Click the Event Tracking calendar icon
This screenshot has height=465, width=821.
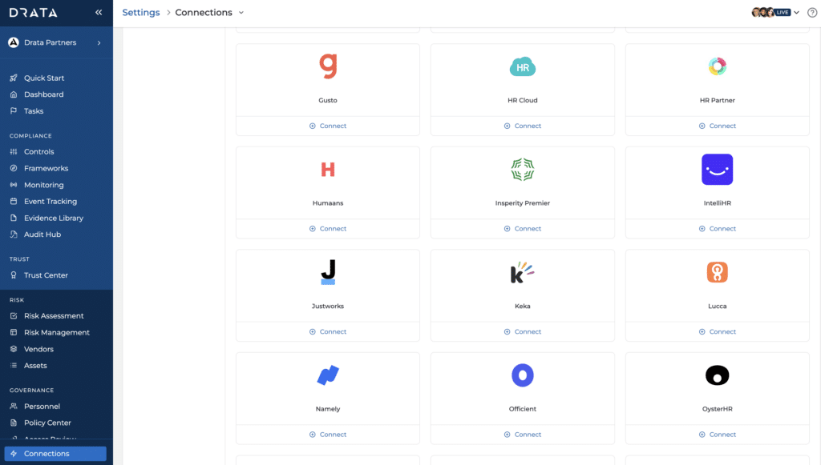(x=14, y=201)
